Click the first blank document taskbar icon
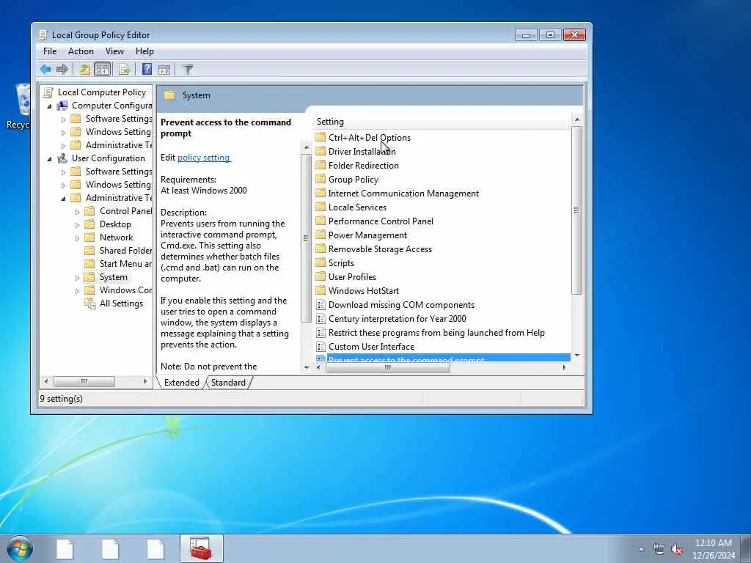The width and height of the screenshot is (751, 563). (x=65, y=548)
